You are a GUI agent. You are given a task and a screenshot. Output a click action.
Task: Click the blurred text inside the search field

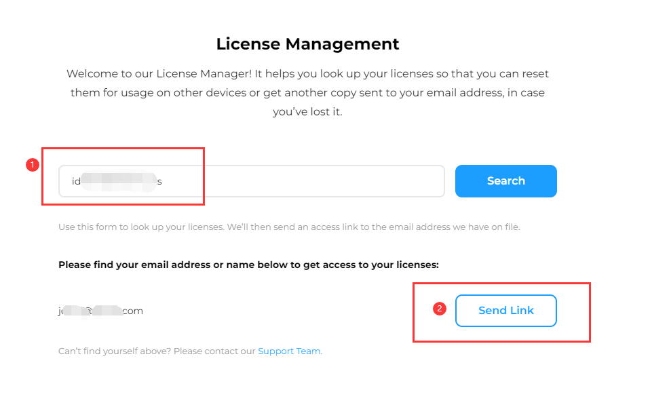pyautogui.click(x=119, y=182)
